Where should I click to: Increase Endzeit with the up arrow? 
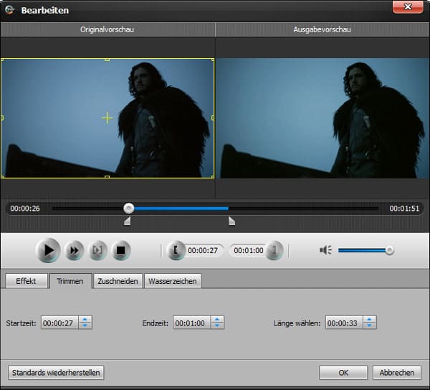(217, 320)
